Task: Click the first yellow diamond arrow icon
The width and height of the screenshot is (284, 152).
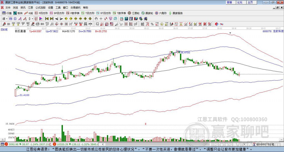Action: 66,19
